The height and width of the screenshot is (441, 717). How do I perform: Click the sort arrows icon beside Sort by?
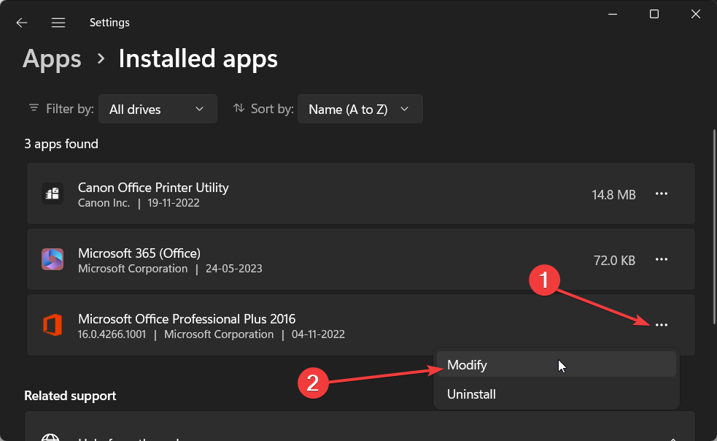pyautogui.click(x=239, y=108)
